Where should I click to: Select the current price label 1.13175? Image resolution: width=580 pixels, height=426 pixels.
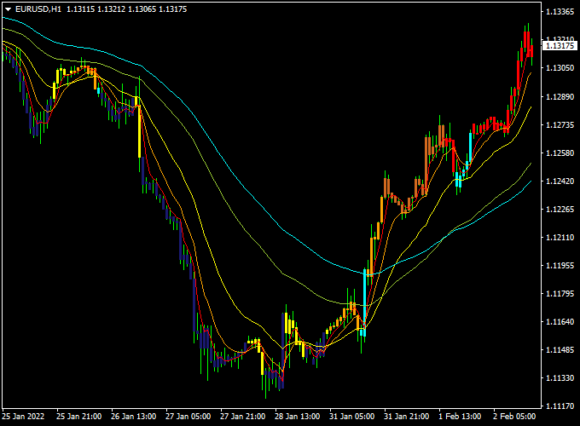coord(560,46)
